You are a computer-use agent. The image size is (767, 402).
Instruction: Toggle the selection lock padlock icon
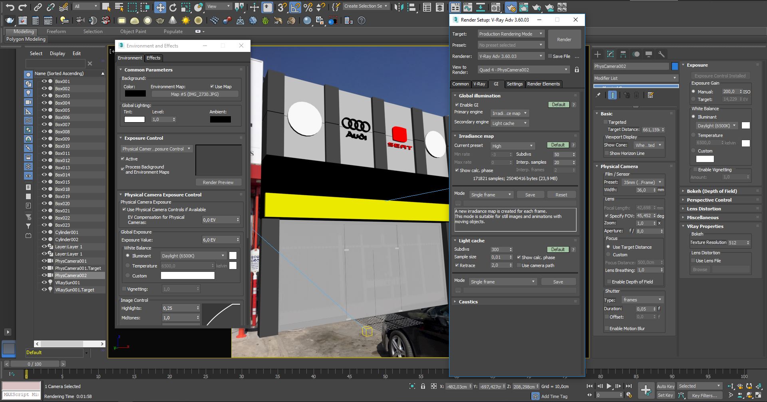[x=423, y=386]
